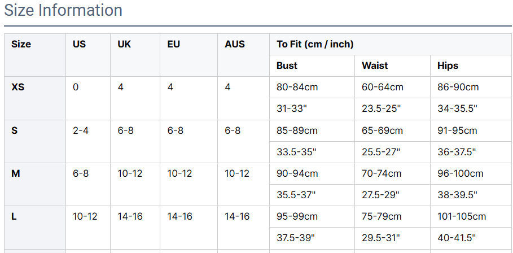Click the To Fit (cm / inch) header
Screen dimensions: 513x253
tap(315, 44)
